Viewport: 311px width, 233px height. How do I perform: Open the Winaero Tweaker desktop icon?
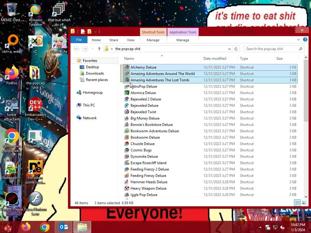35,15
